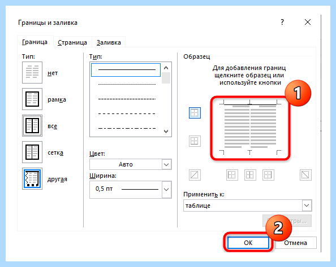Viewport: 336px width, 267px height.
Task: Click the 'все' label text
Action: click(x=52, y=126)
